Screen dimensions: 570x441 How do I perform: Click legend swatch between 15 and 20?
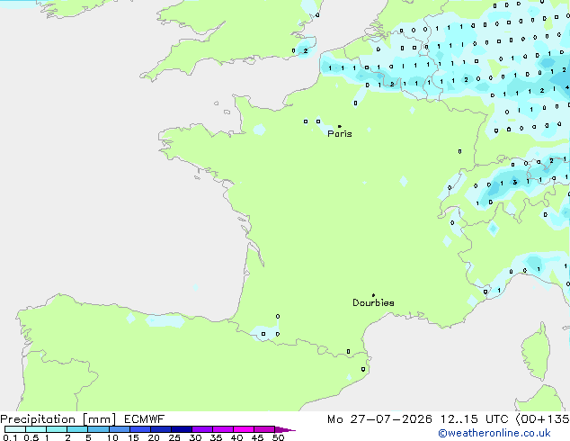140,429
